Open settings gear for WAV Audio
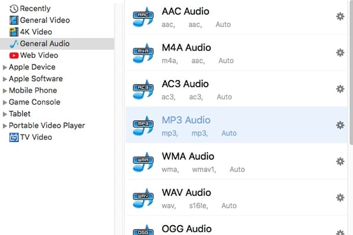353x235 pixels. click(x=340, y=198)
